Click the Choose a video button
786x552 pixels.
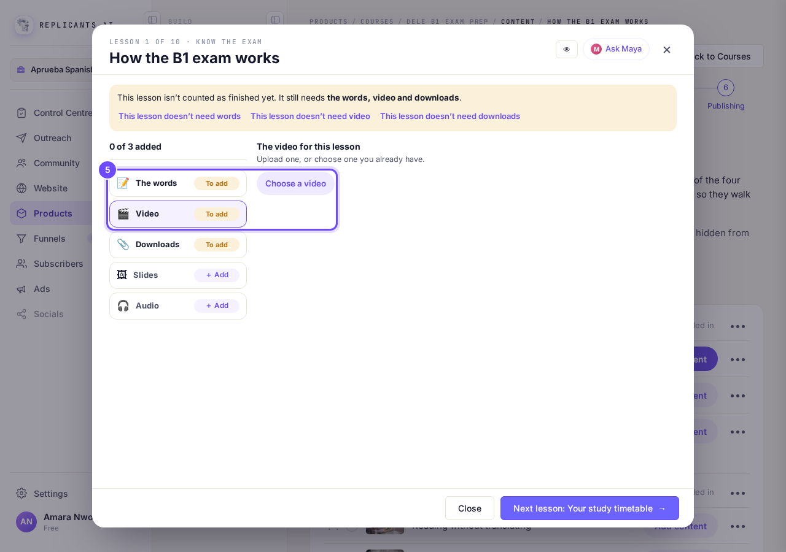click(295, 183)
